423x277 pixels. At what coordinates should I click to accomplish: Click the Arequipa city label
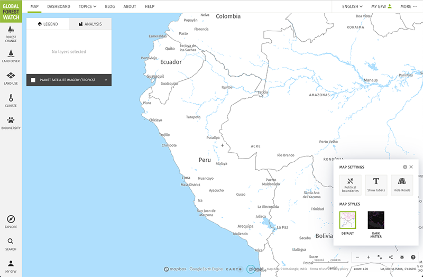tap(245, 226)
